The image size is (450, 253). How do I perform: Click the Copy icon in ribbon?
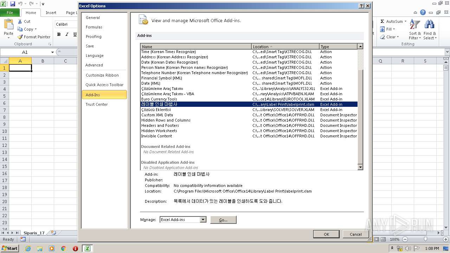(x=20, y=29)
